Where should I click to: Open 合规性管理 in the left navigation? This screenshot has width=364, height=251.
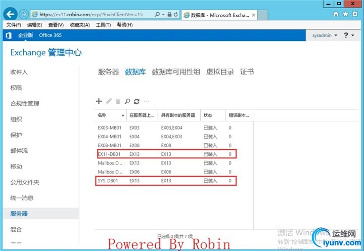25,104
